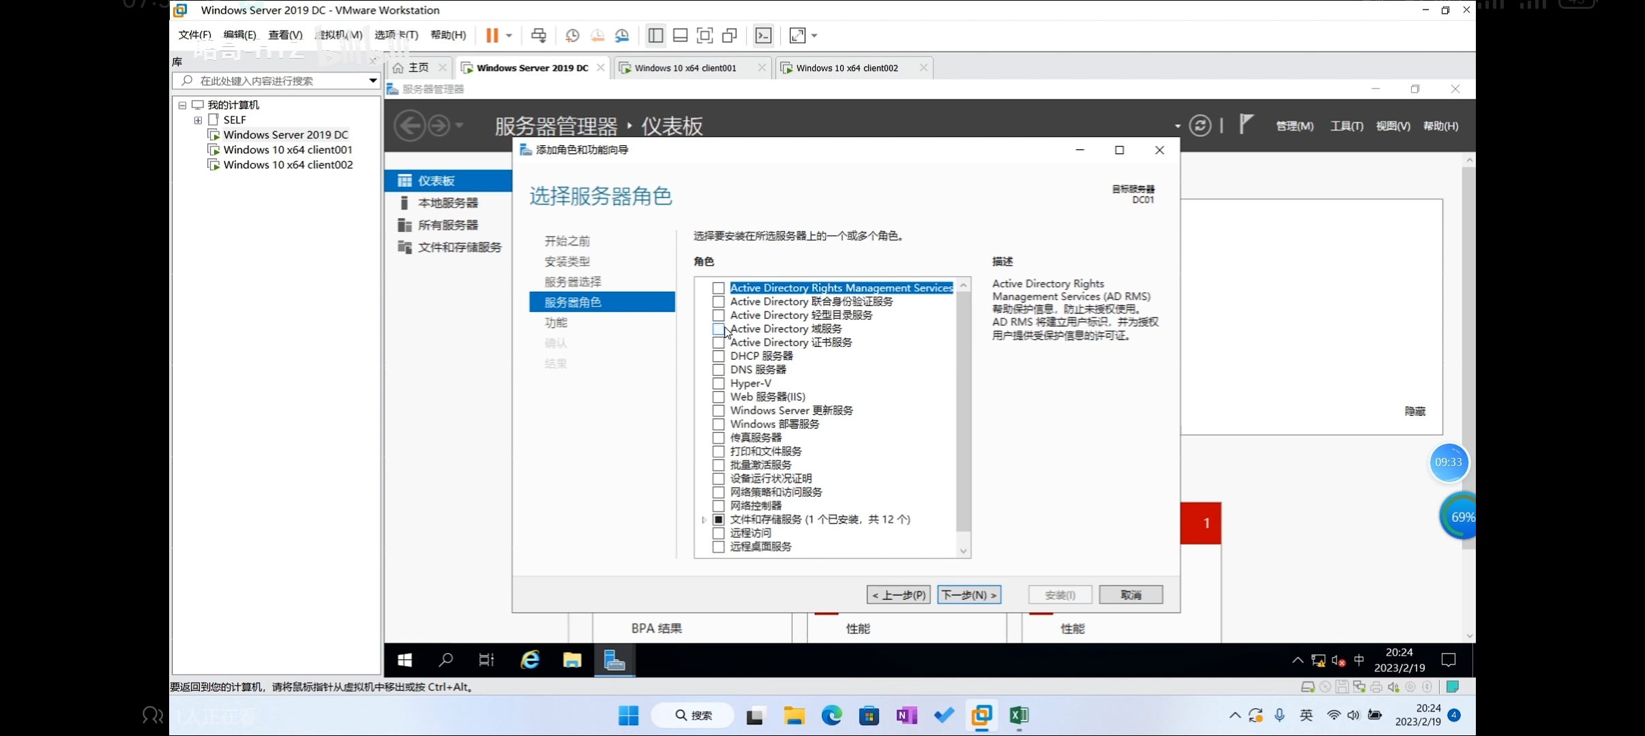Open Internet Explorer in guest taskbar
This screenshot has height=736, width=1645.
click(x=530, y=660)
